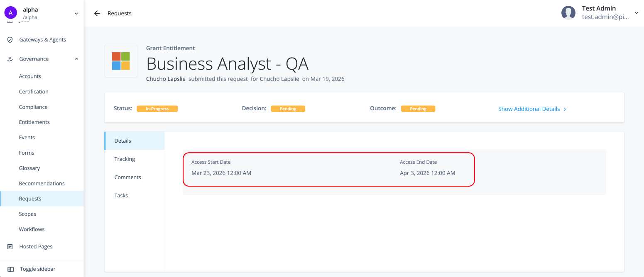Open Scopes in Governance
The height and width of the screenshot is (277, 644).
click(x=27, y=214)
